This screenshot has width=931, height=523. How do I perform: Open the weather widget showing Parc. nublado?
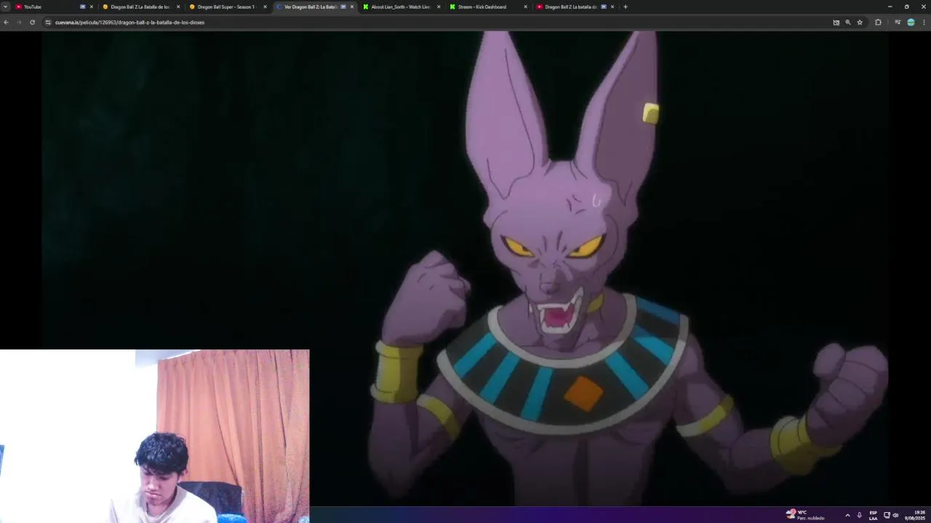(805, 515)
